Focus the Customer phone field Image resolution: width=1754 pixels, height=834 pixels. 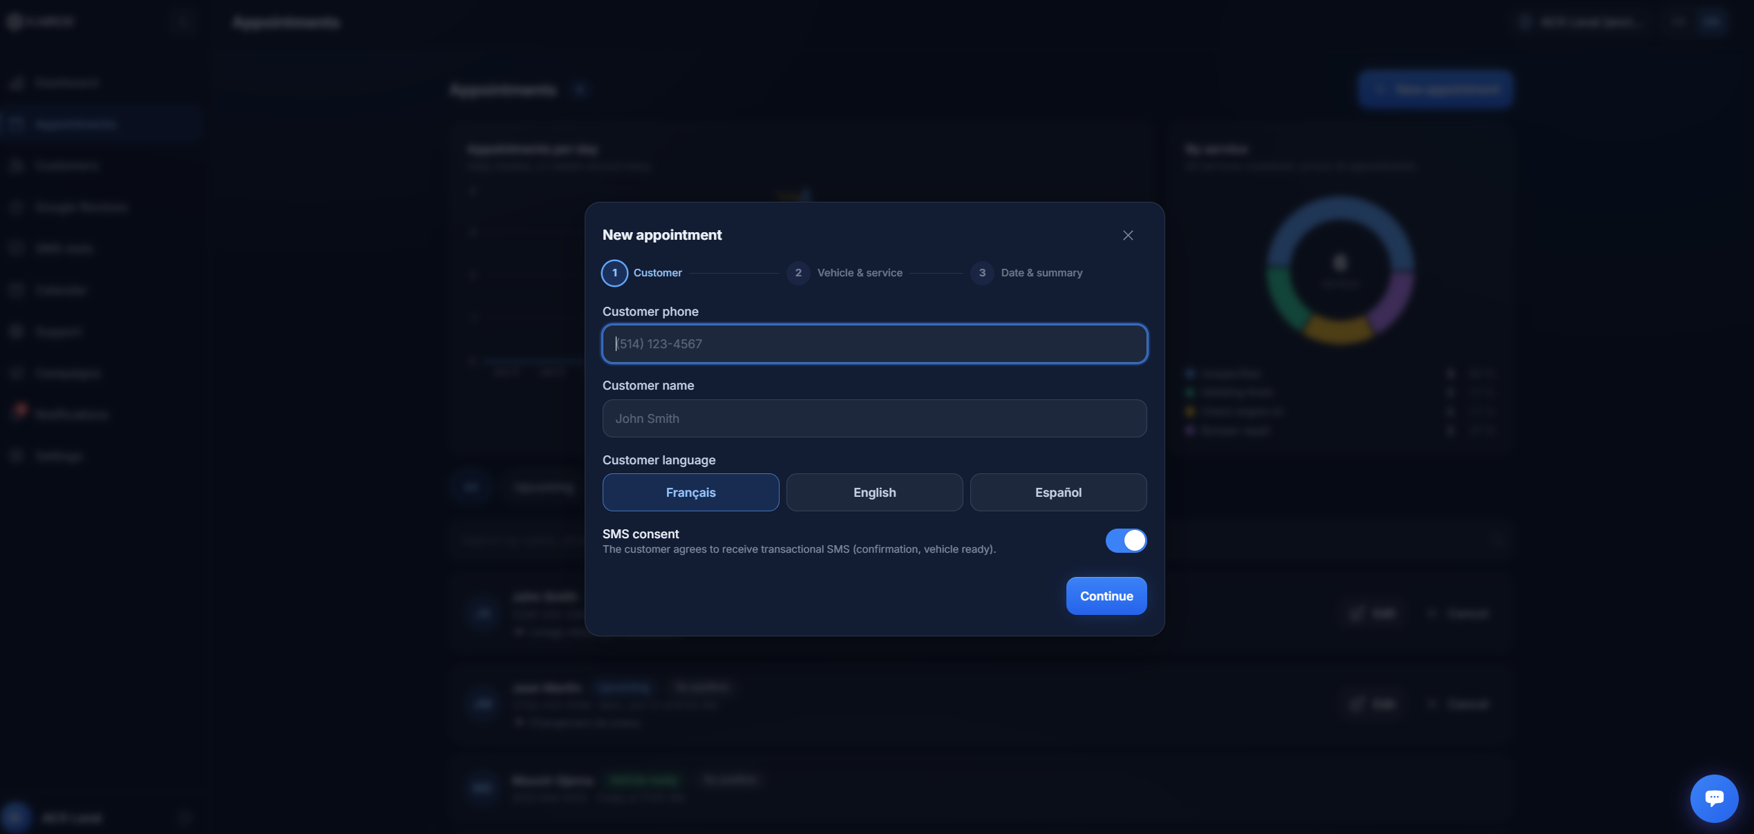(x=874, y=343)
